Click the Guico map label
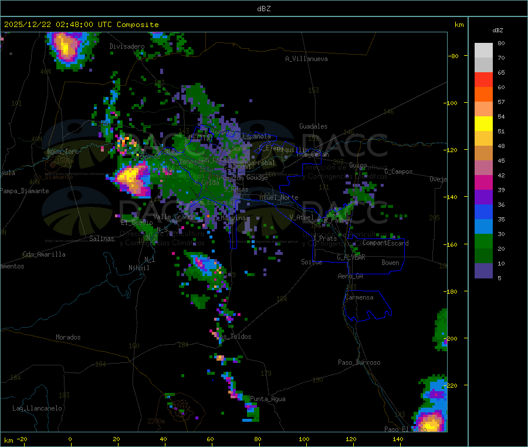Viewport: 528px width, 447px height. pos(358,165)
